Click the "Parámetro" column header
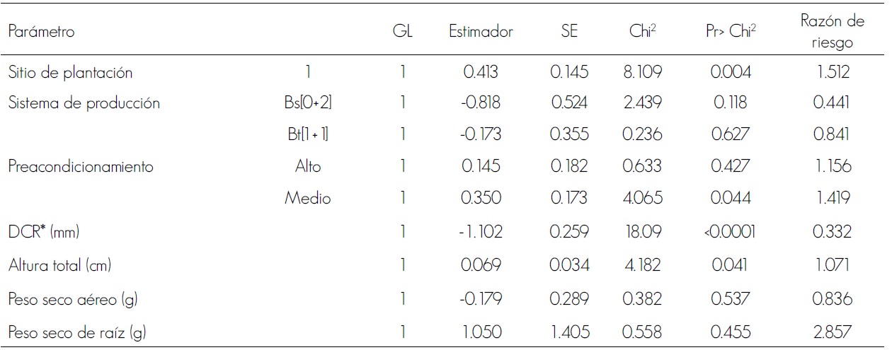 point(42,32)
